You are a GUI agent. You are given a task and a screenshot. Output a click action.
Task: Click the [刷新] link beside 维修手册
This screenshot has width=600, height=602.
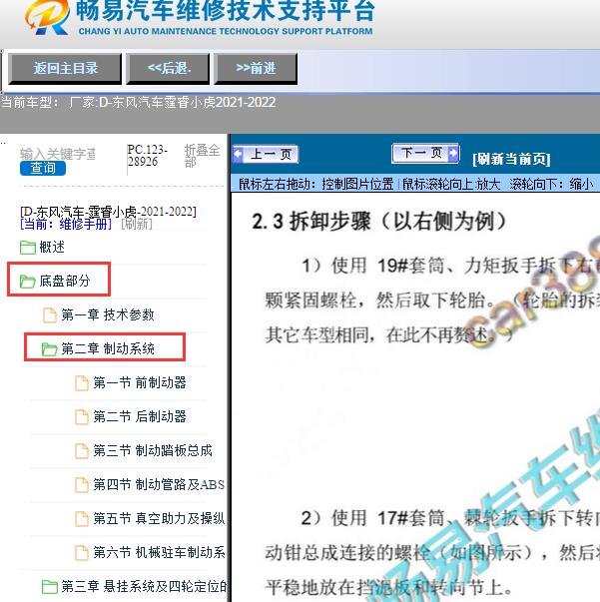pos(137,224)
